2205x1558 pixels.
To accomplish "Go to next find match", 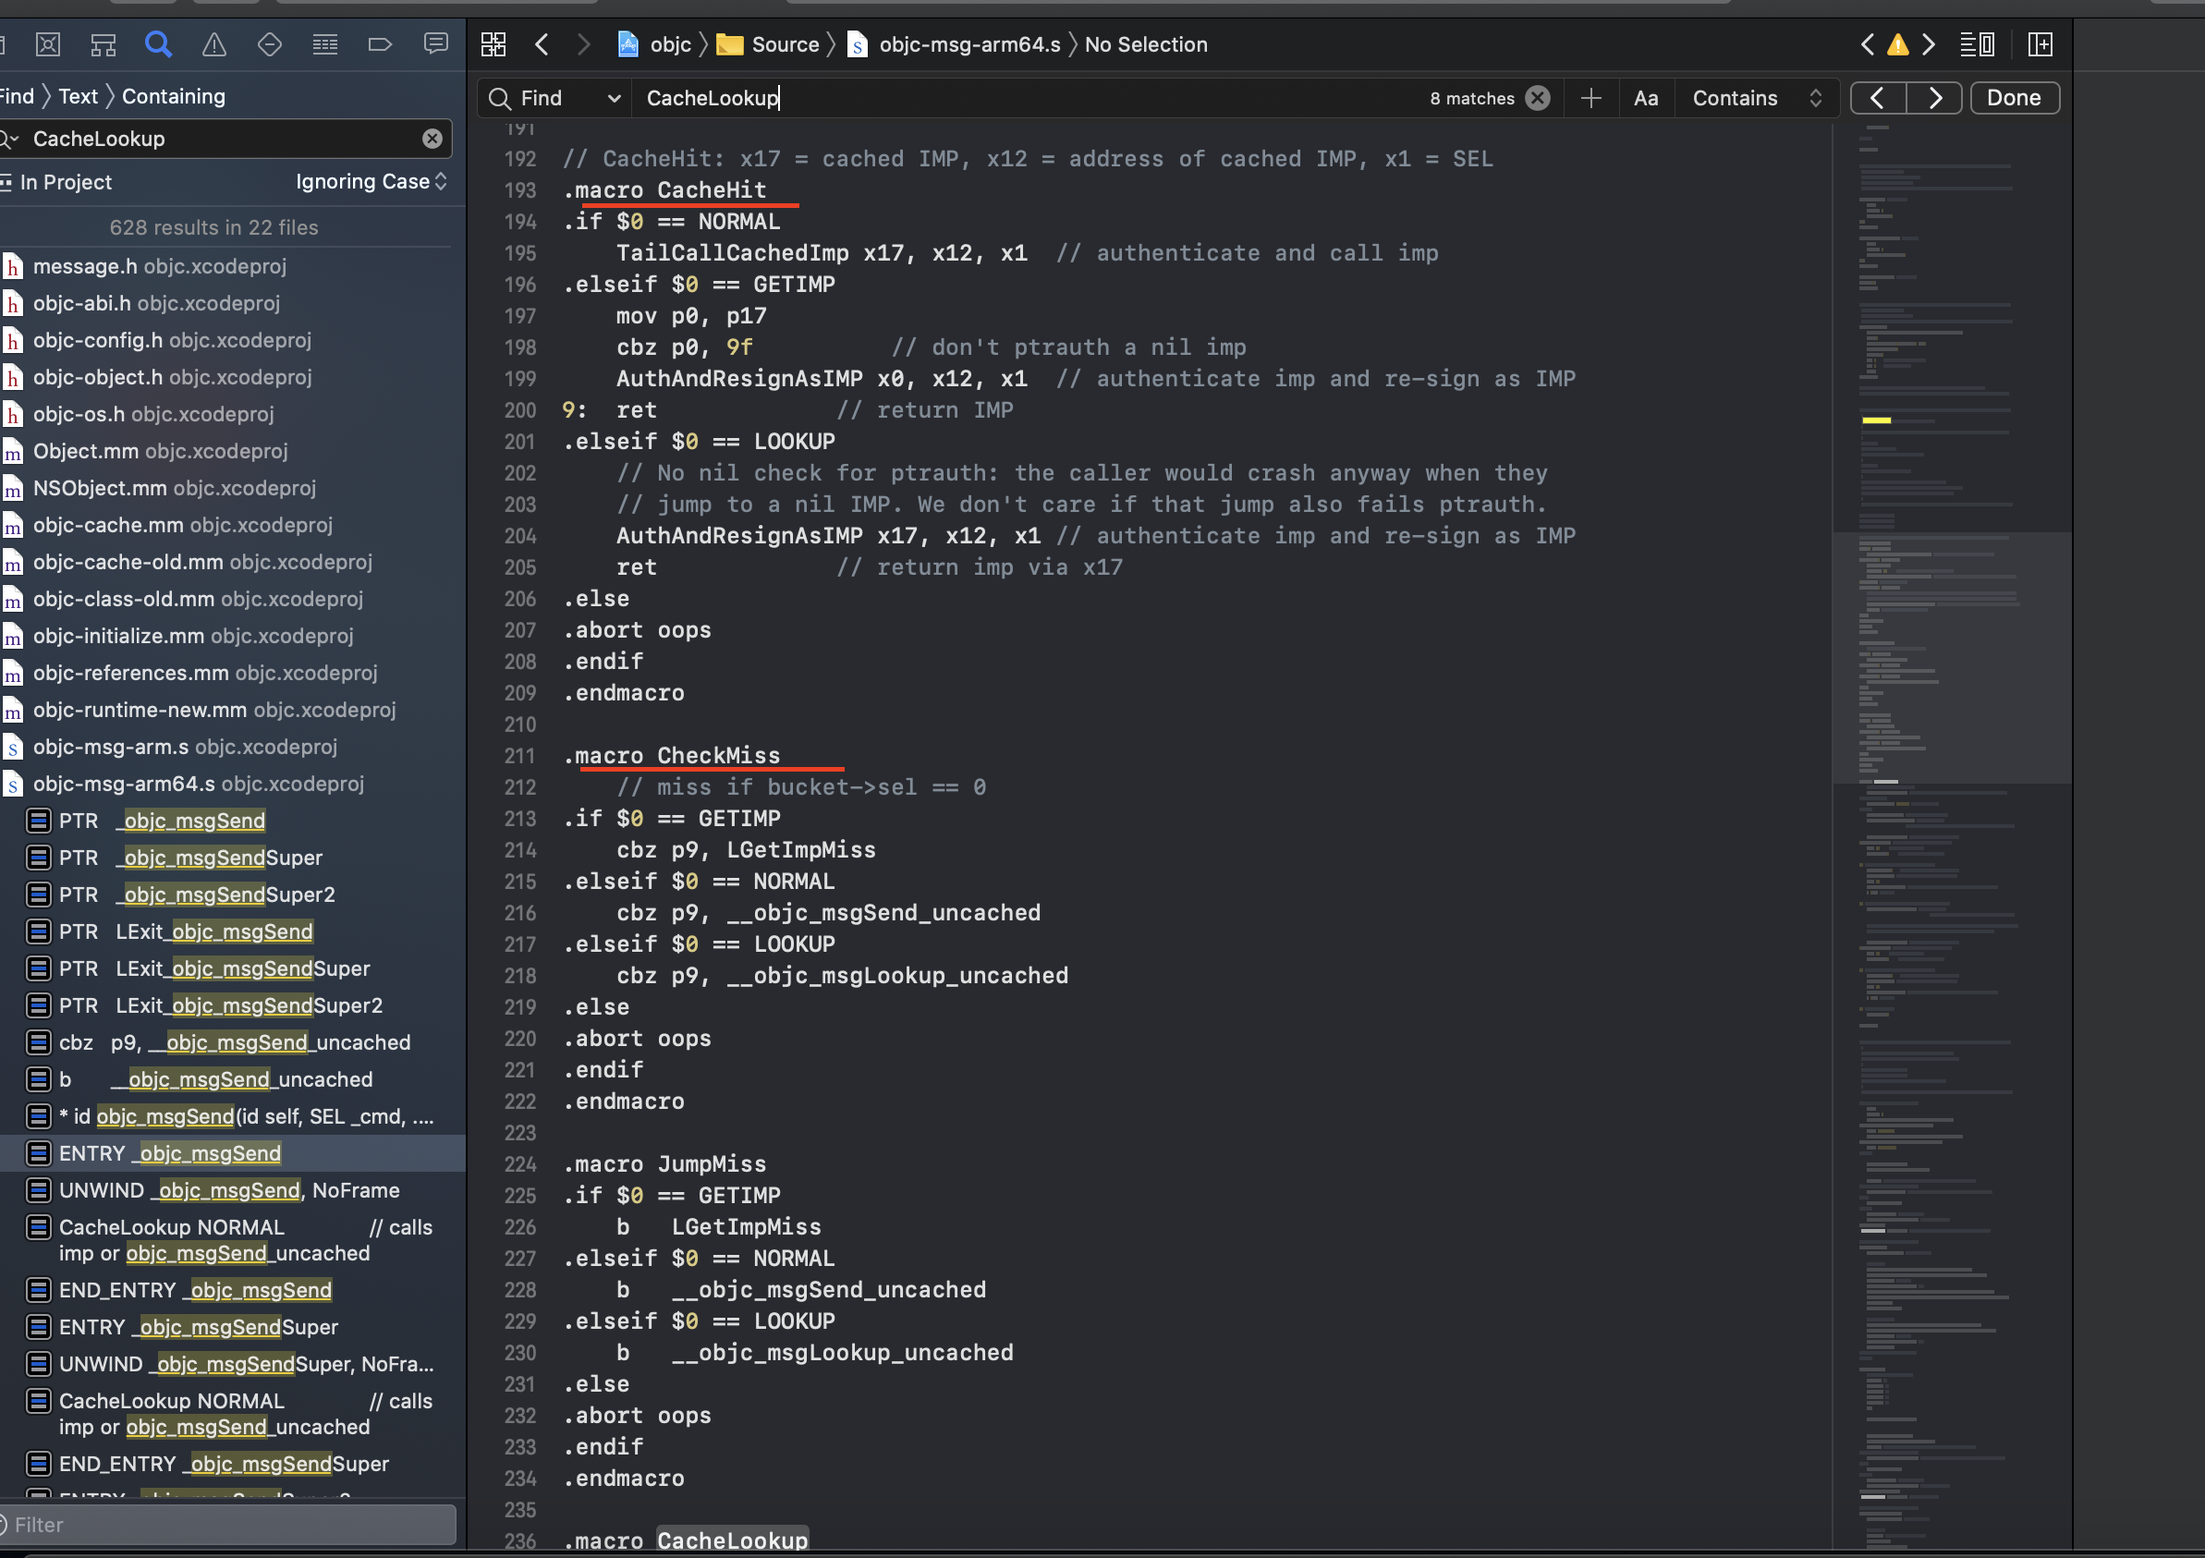I will click(x=1934, y=98).
